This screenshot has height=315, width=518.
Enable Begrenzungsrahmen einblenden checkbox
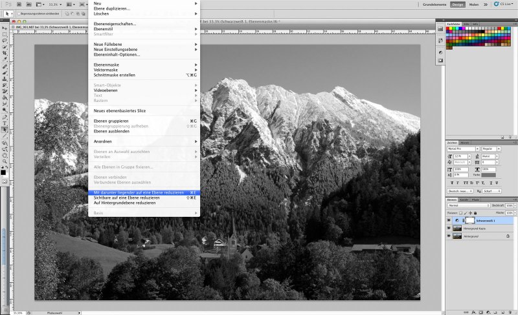point(19,14)
